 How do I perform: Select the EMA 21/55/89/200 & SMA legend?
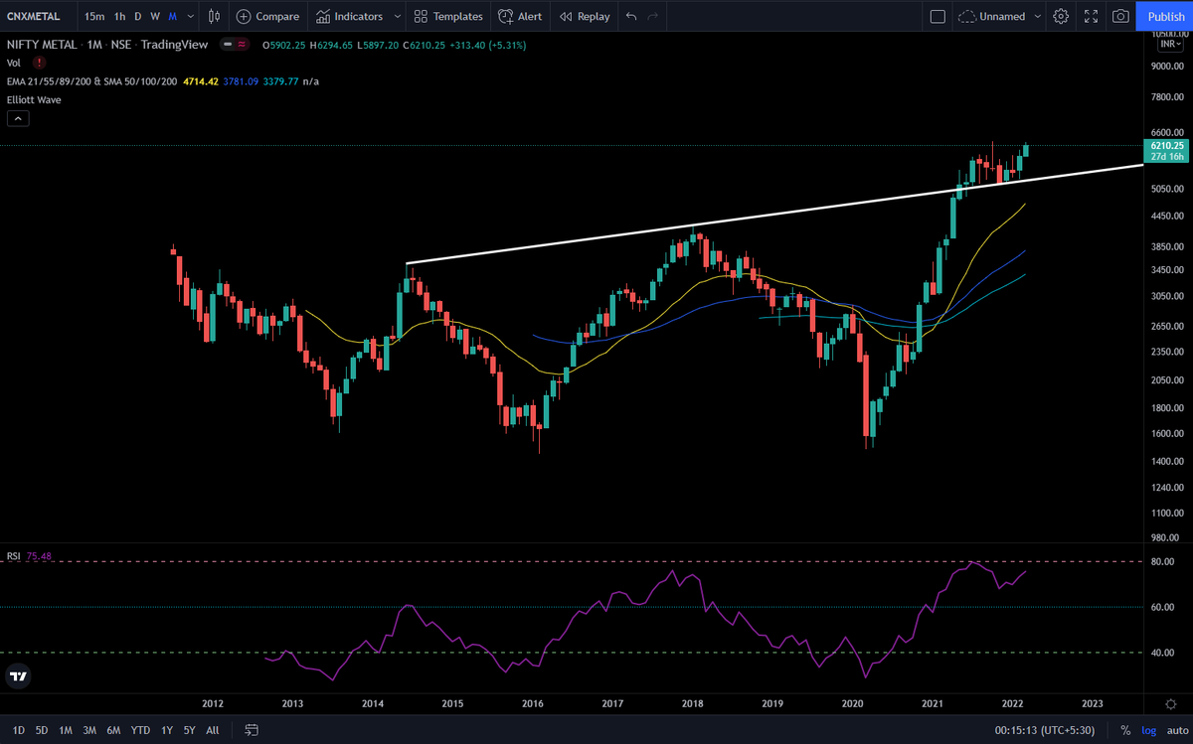[x=91, y=80]
